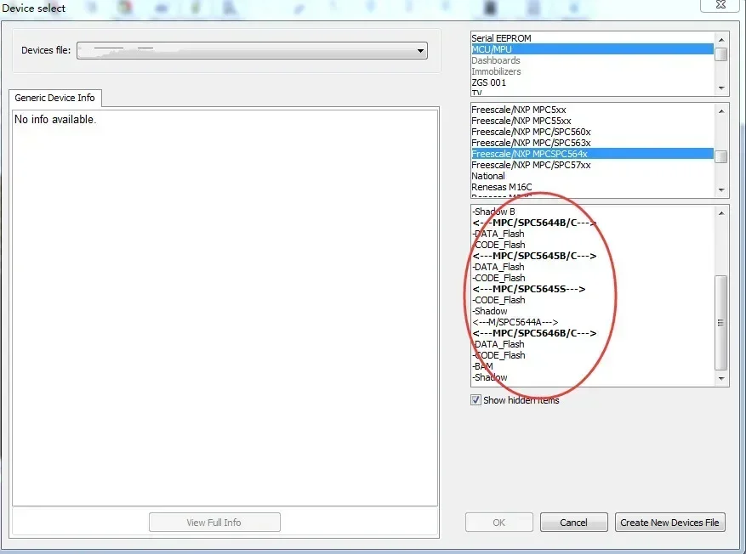Choose Freescale/NXP MPC5xx family

[x=592, y=110]
